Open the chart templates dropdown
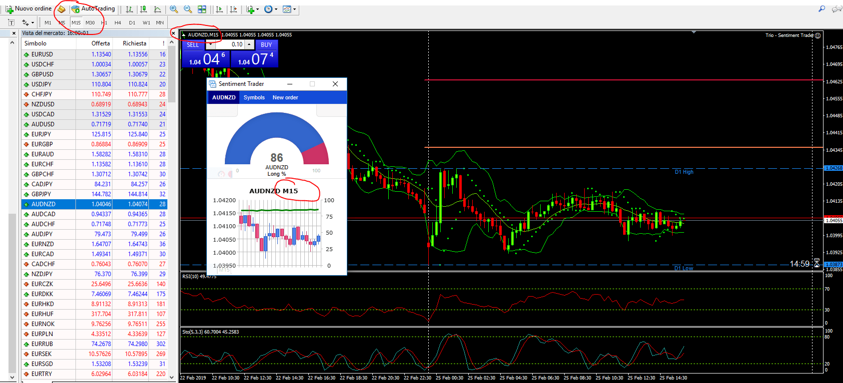Viewport: 843px width, 383px height. (289, 9)
